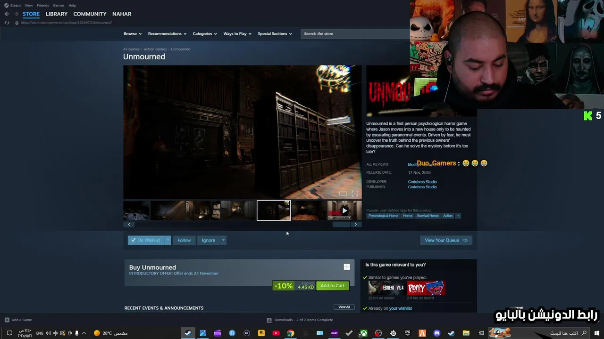The width and height of the screenshot is (604, 339).
Task: Open Discord from the taskbar
Action: pos(437,333)
